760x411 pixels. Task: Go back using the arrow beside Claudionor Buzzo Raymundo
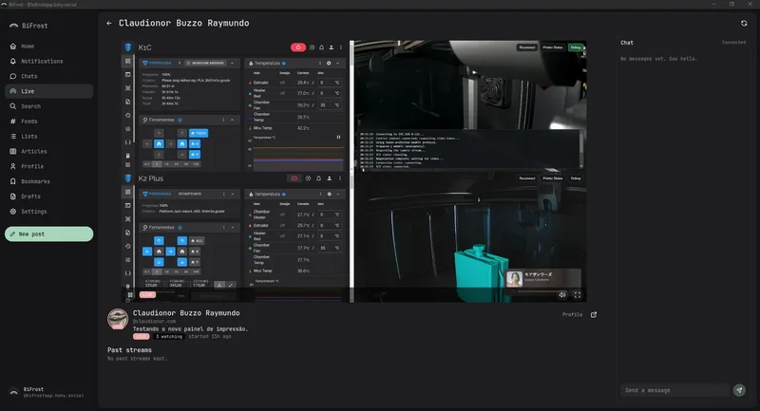109,23
